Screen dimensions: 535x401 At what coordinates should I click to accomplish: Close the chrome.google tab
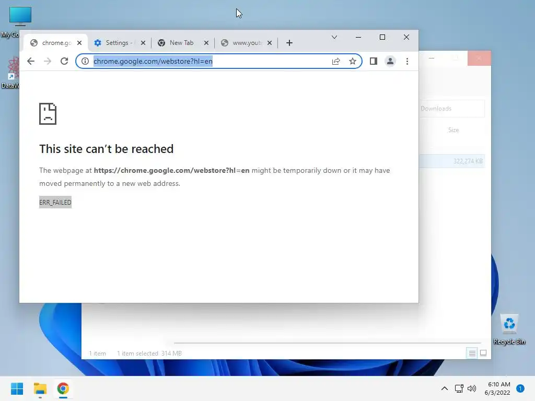[x=79, y=43]
